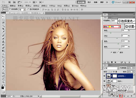136x98 pixels.
Task: Pick the Gradient tool in the toolbox
Action: pyautogui.click(x=3, y=51)
